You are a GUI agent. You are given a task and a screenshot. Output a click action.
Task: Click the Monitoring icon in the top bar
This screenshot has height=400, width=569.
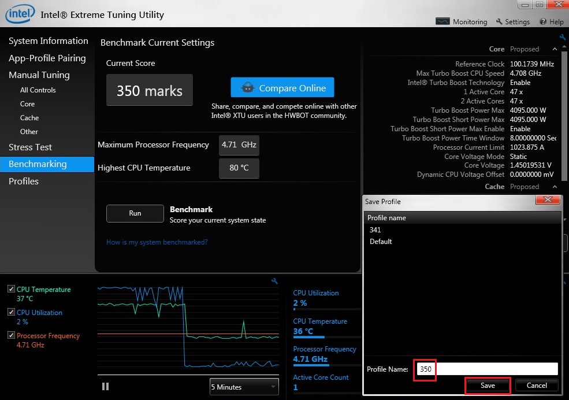point(442,22)
